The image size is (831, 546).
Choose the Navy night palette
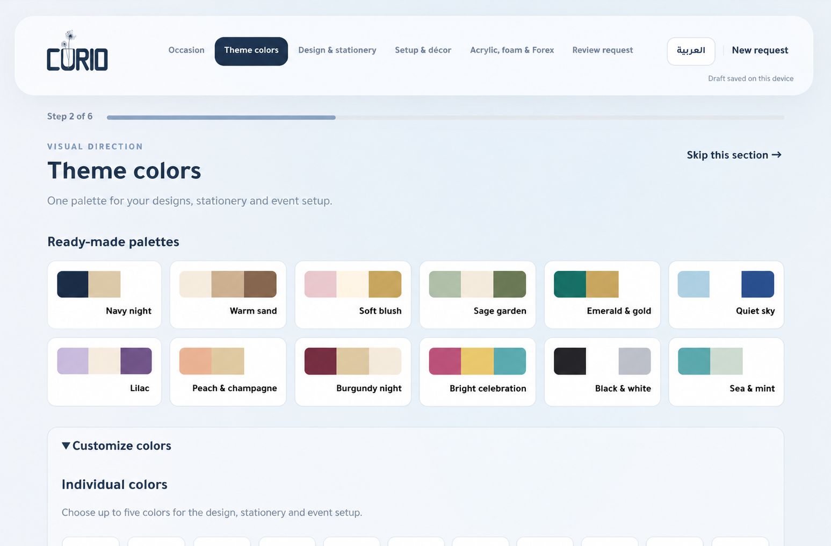coord(104,295)
